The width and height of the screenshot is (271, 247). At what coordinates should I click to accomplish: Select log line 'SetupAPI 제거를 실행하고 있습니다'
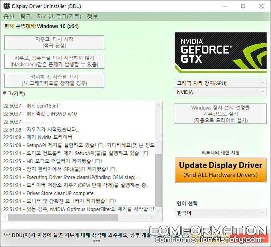78,145
